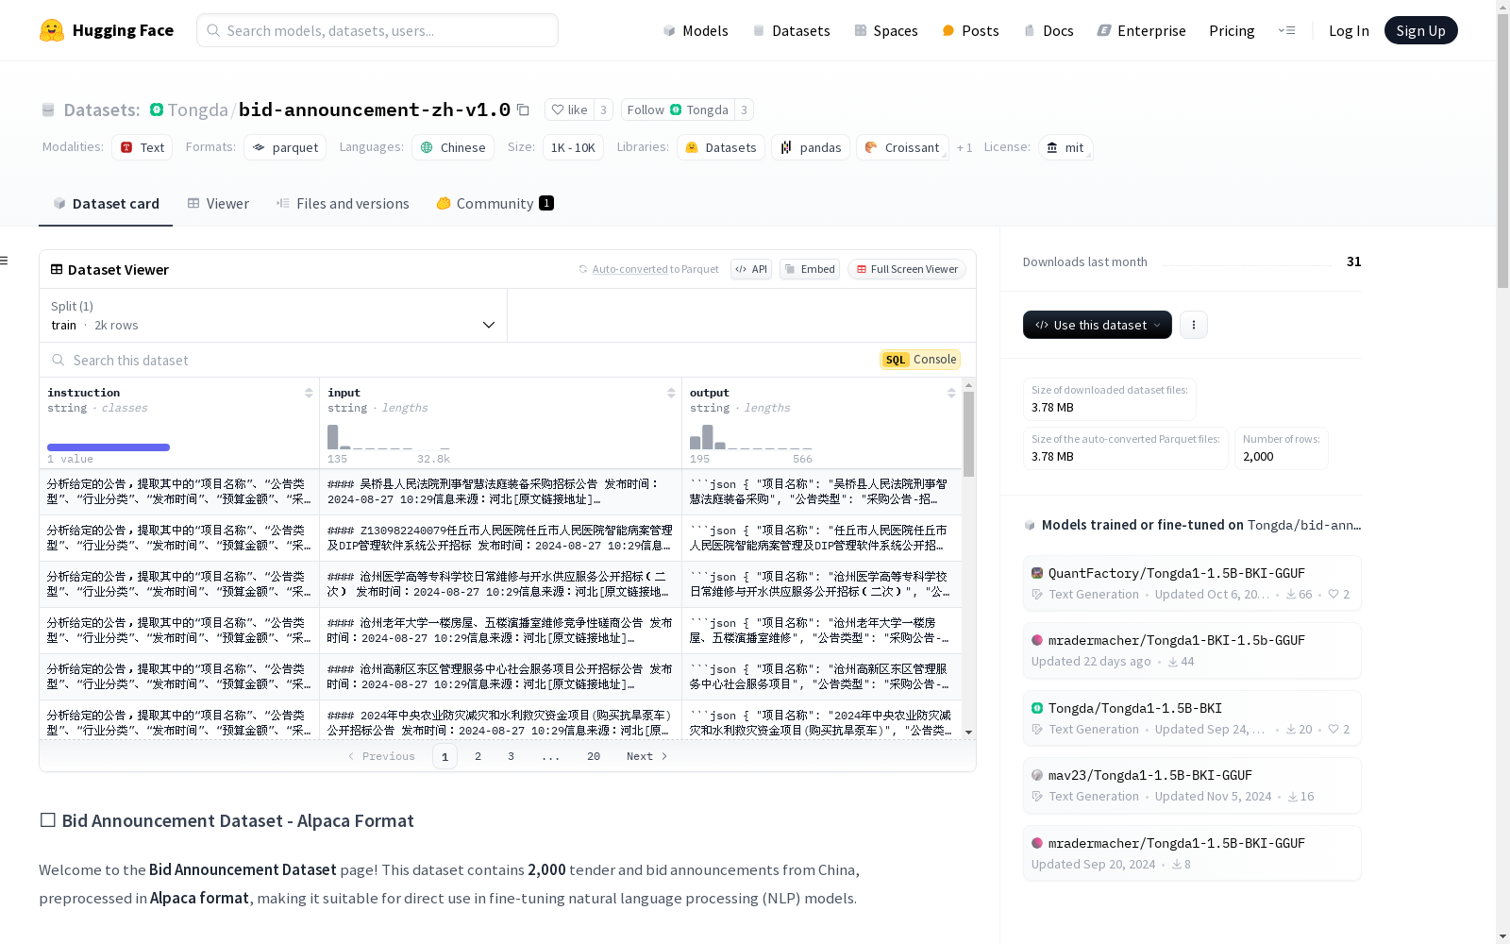Go to page 20 of the table
This screenshot has height=944, width=1510.
[594, 756]
